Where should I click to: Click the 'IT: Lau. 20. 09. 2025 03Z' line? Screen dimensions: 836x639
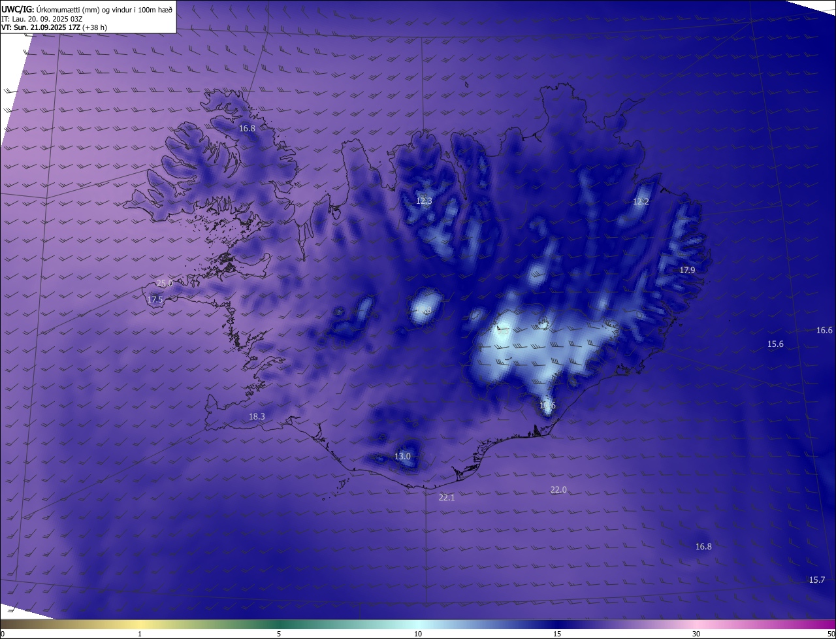coord(42,18)
